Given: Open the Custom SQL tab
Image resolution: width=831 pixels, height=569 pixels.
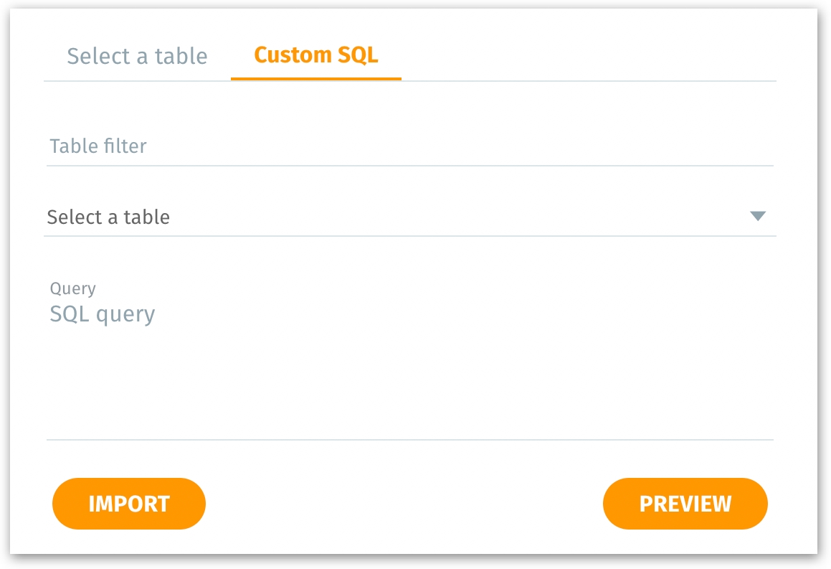Looking at the screenshot, I should coord(315,55).
